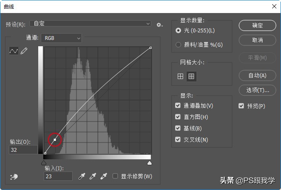The image size is (281, 190).
Task: Enable the 显示修剪(W) checkbox
Action: point(115,176)
